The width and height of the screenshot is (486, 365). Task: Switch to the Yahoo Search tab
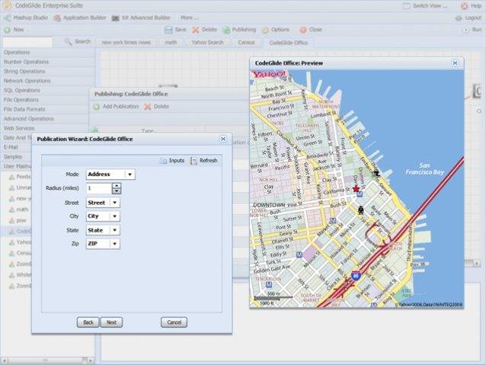click(x=207, y=43)
